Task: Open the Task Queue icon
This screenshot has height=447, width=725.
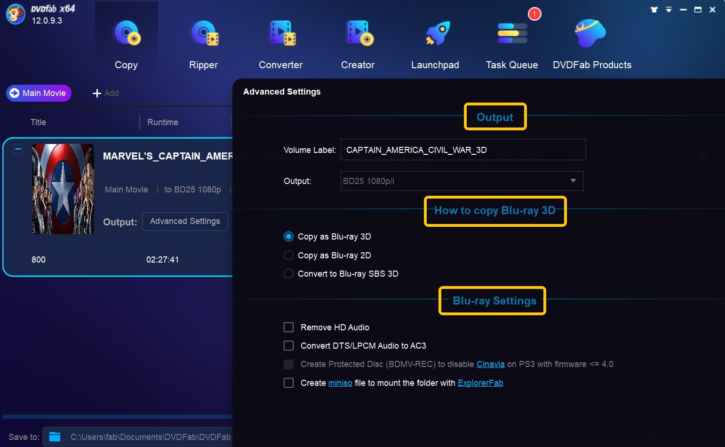Action: coord(512,34)
